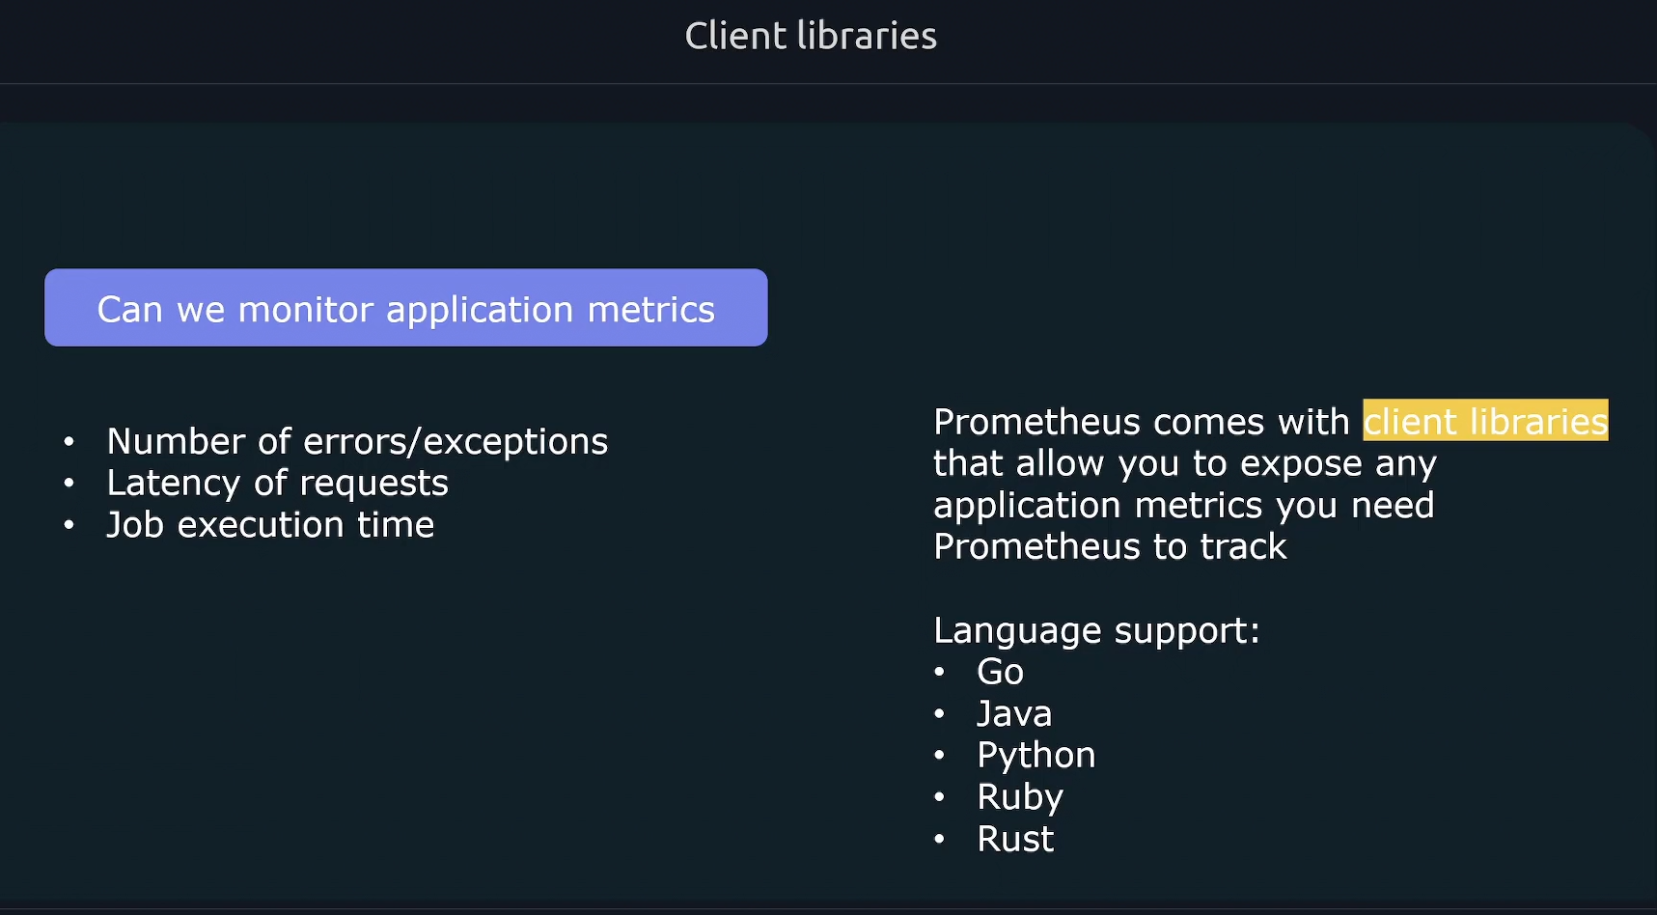Click the 'Client libraries' slide title
The image size is (1657, 915).
pos(811,37)
